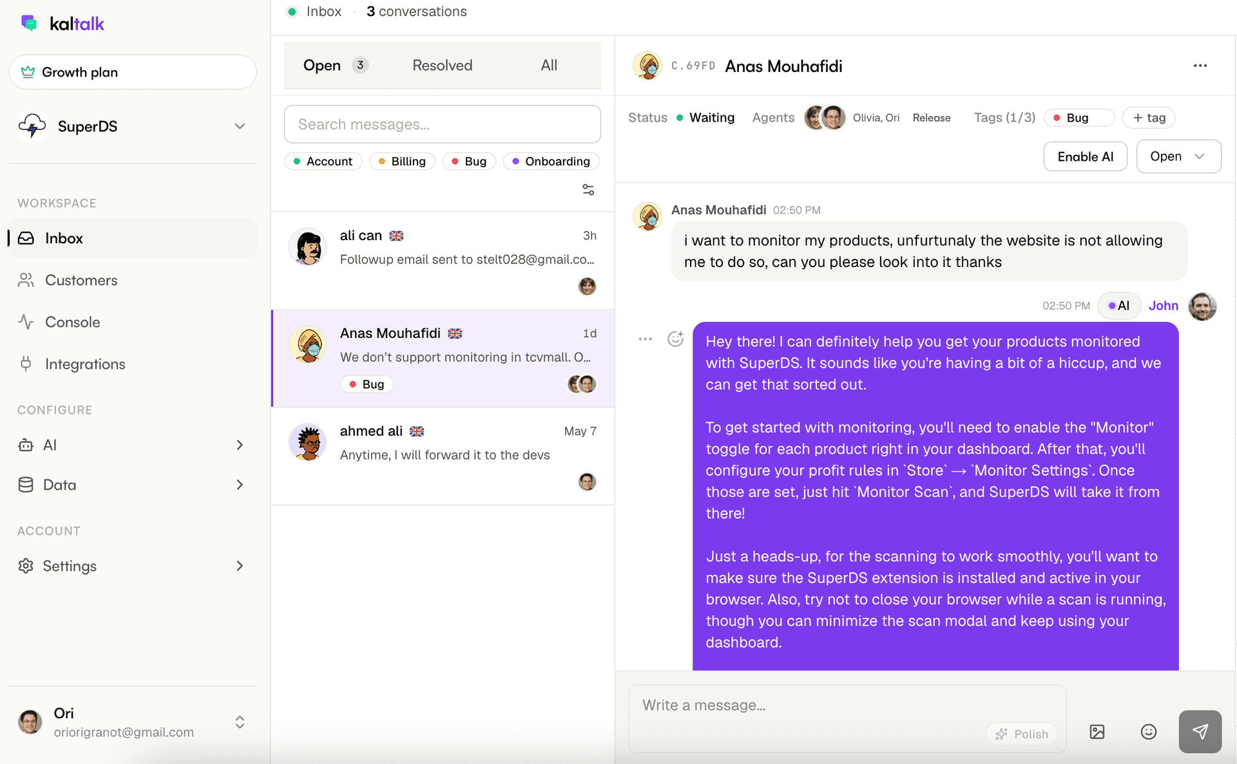Filter conversations by Account tag

pos(323,161)
